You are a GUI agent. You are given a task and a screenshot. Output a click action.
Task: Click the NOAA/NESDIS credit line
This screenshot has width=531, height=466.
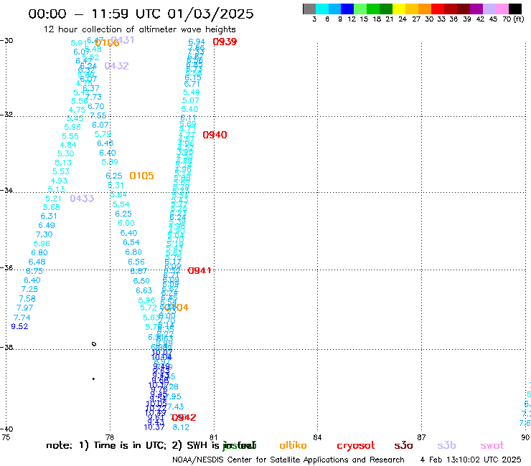(288, 460)
